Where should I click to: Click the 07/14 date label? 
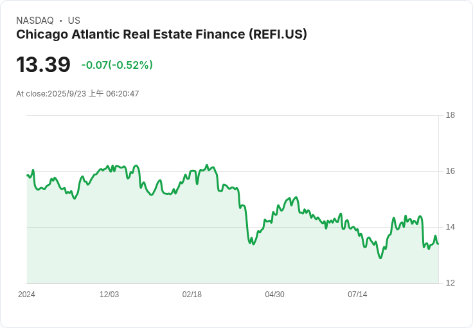tap(357, 295)
